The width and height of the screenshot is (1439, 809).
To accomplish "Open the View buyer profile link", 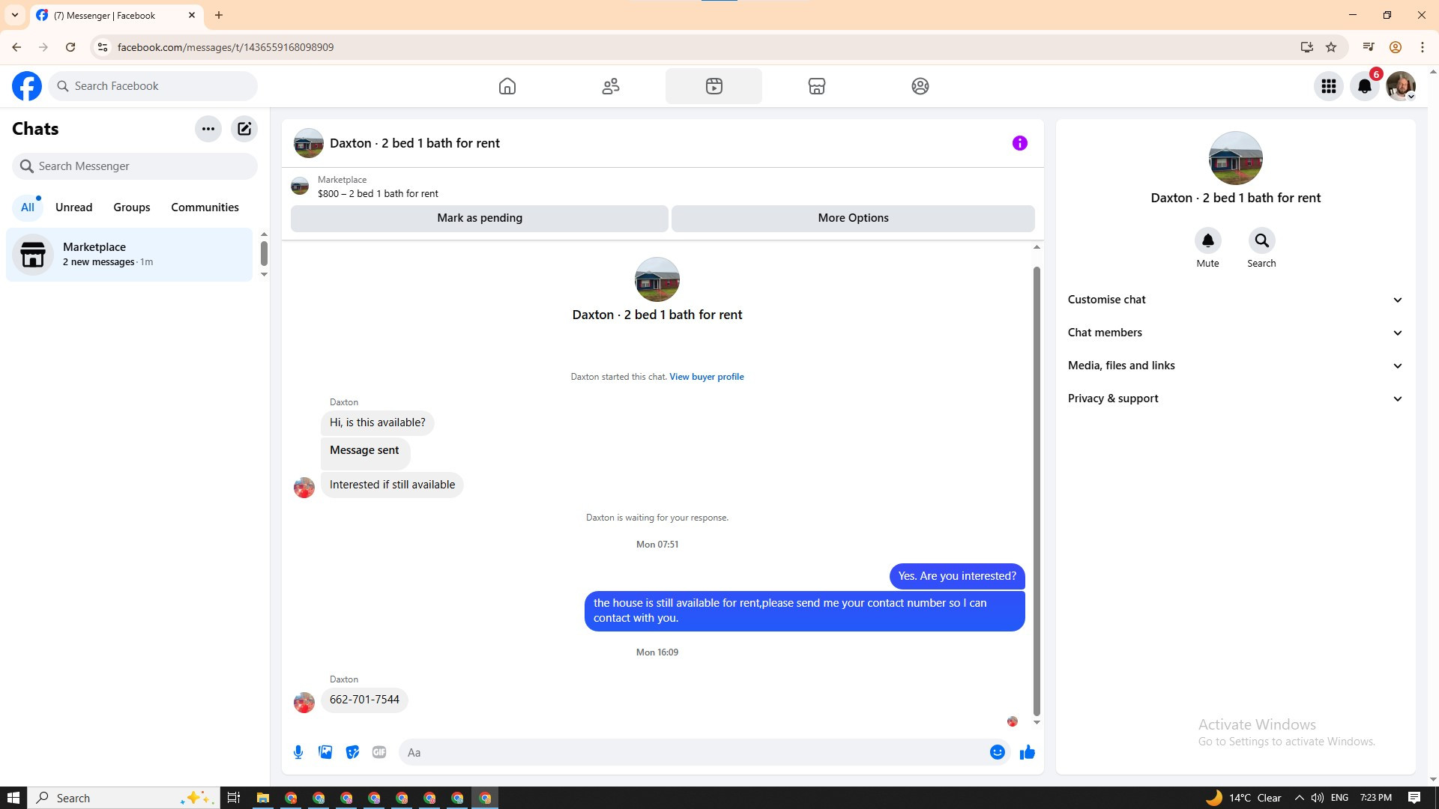I will click(706, 377).
